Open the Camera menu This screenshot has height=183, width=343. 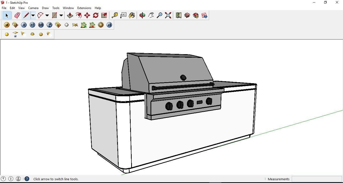pyautogui.click(x=33, y=8)
